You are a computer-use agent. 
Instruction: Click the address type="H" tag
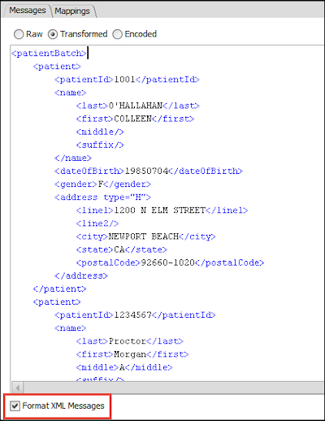102,197
